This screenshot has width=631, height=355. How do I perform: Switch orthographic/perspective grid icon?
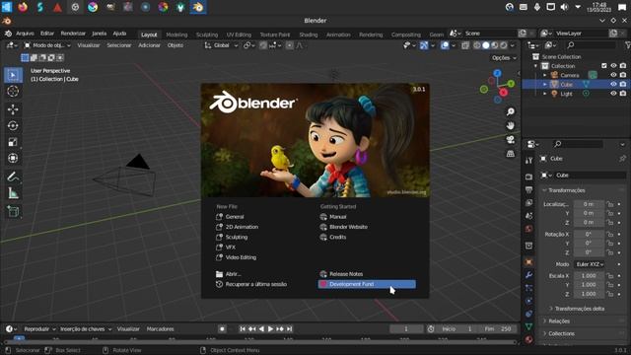(x=511, y=154)
